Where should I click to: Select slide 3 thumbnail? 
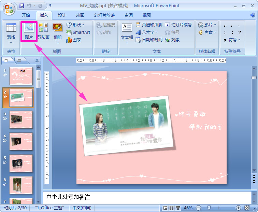[21, 120]
